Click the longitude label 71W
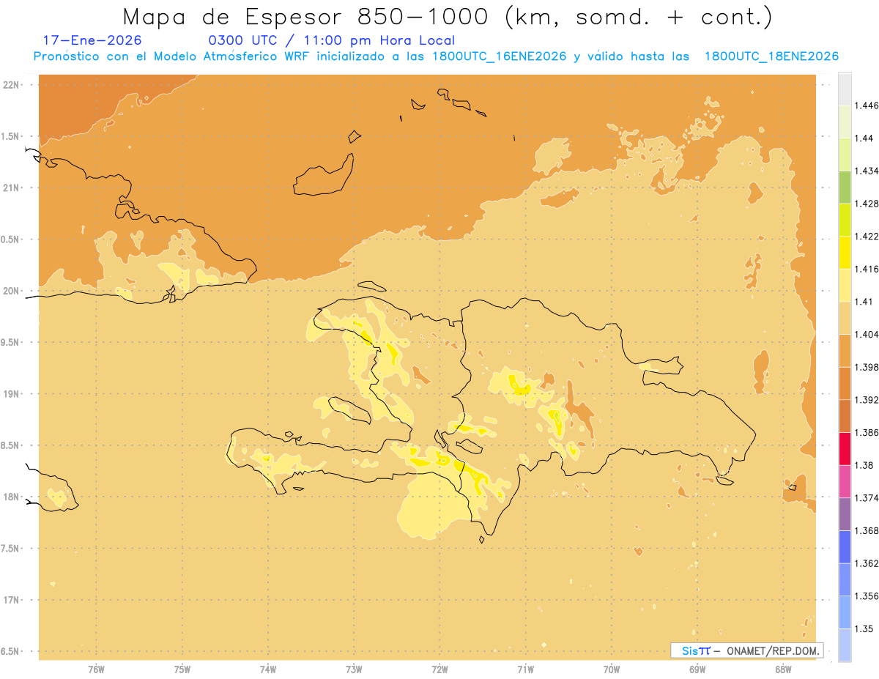879x679 pixels. (525, 669)
